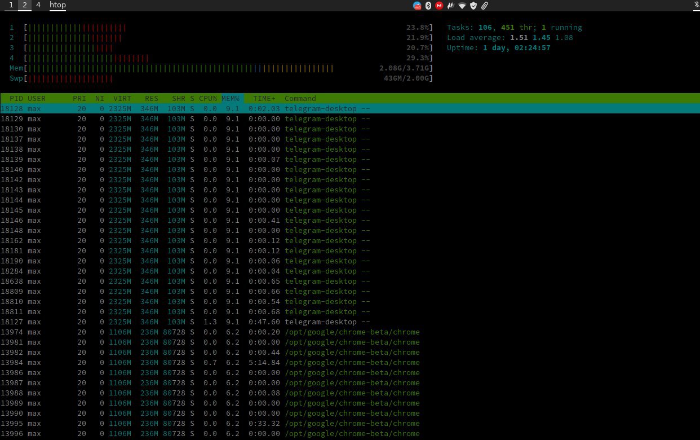Open the paperclip clipboard manager icon
Image resolution: width=700 pixels, height=440 pixels.
coord(484,6)
